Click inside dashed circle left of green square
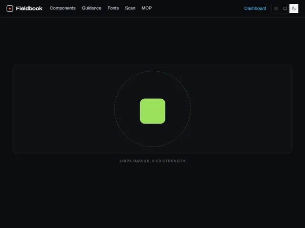 [127, 109]
